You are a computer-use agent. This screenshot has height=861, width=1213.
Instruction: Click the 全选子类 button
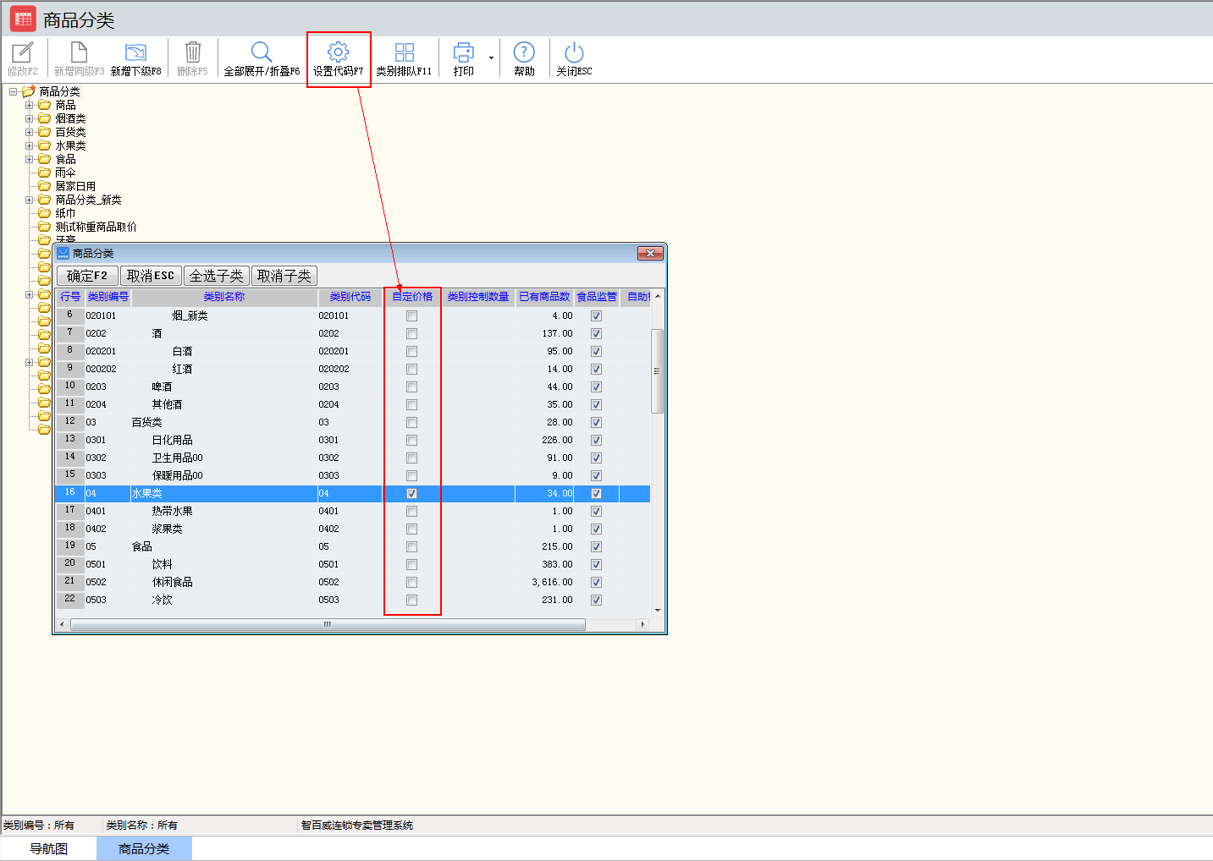pyautogui.click(x=216, y=276)
